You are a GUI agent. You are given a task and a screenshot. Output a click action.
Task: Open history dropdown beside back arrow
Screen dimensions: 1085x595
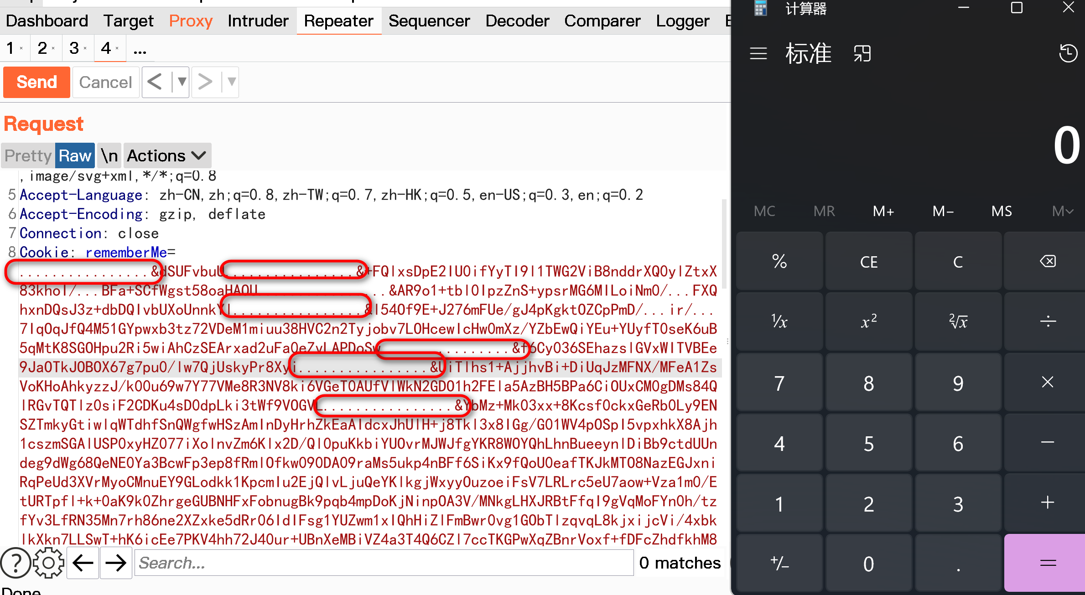182,82
